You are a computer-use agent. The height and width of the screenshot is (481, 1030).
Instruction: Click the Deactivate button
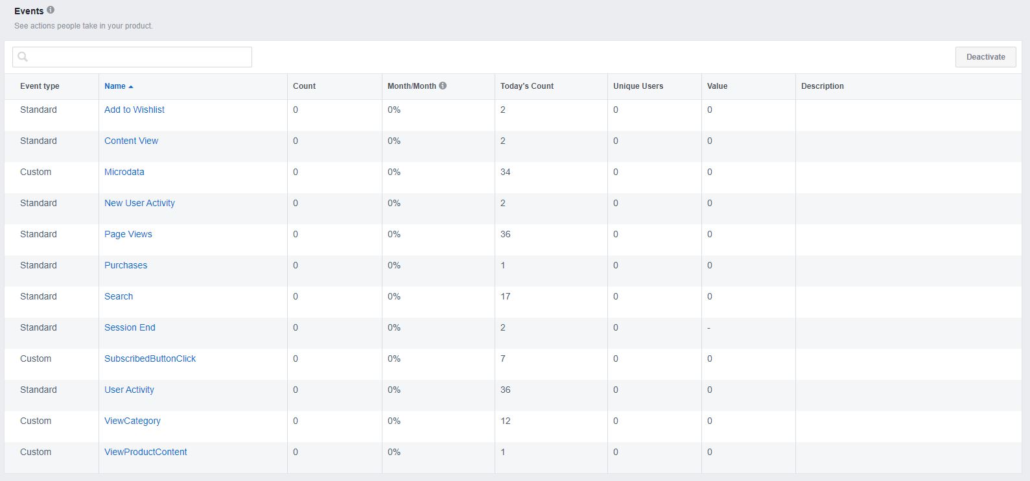pyautogui.click(x=985, y=57)
